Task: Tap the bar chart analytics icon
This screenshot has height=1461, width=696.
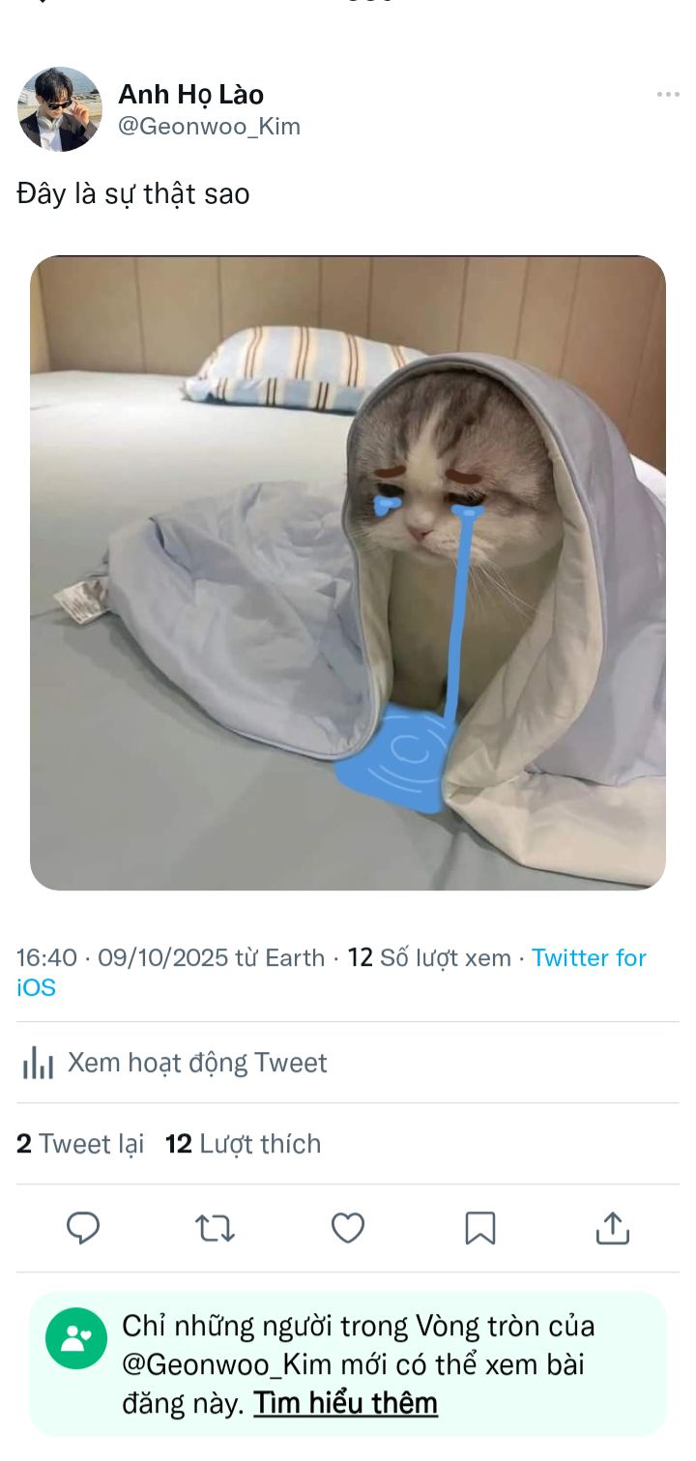Action: click(38, 1063)
